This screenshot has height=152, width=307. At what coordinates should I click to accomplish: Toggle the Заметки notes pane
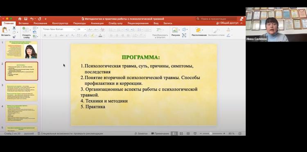point(141,134)
